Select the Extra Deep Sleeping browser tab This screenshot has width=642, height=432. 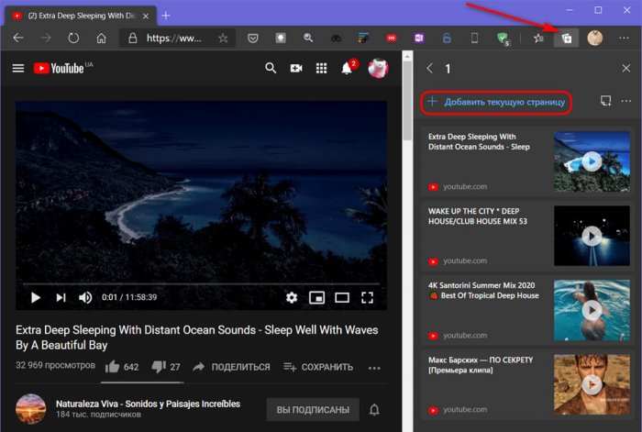78,16
